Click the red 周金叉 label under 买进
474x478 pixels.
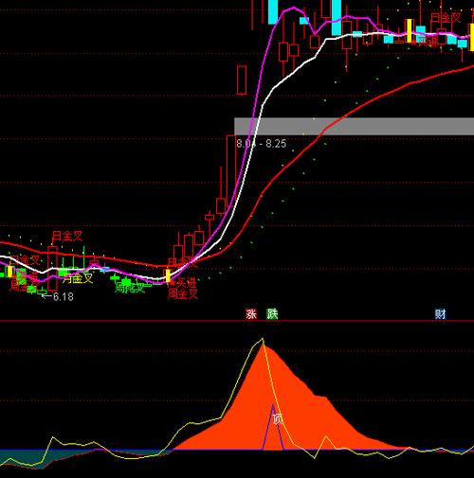coord(183,294)
